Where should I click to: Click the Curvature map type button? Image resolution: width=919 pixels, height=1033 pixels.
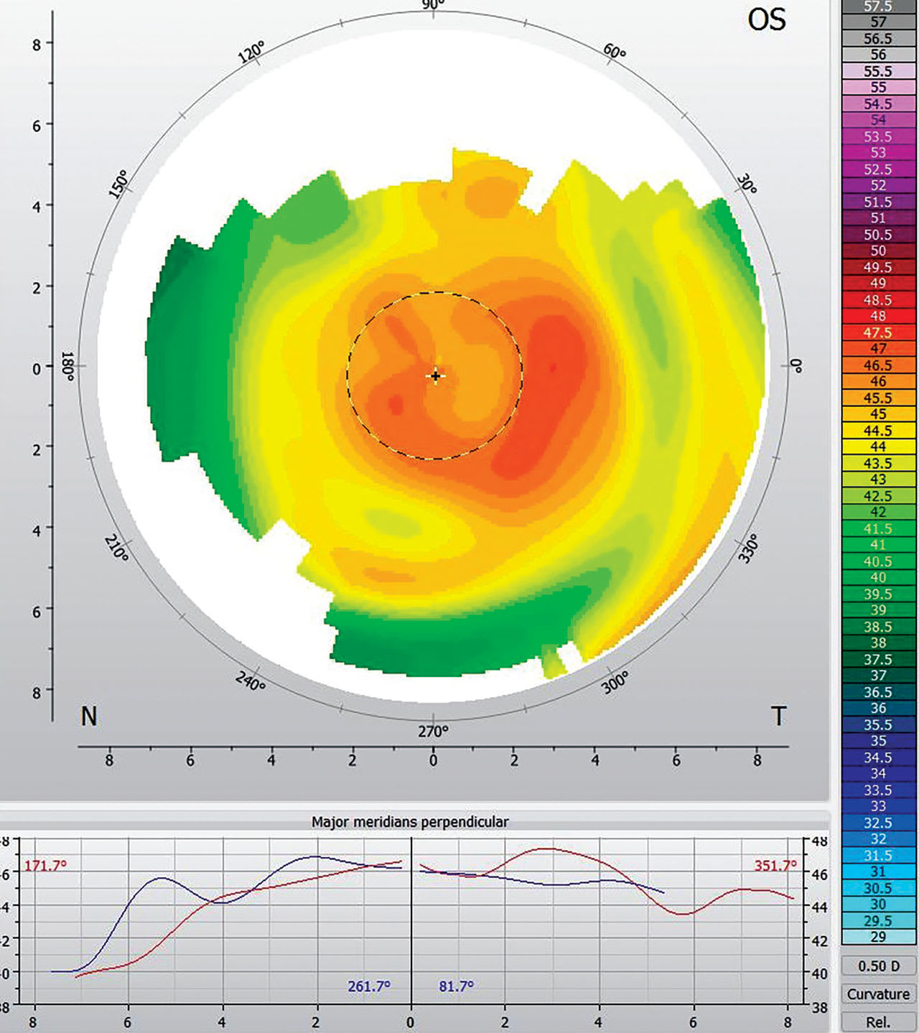click(x=879, y=994)
